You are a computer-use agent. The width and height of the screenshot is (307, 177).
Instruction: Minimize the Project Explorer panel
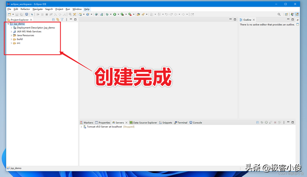click(x=71, y=19)
